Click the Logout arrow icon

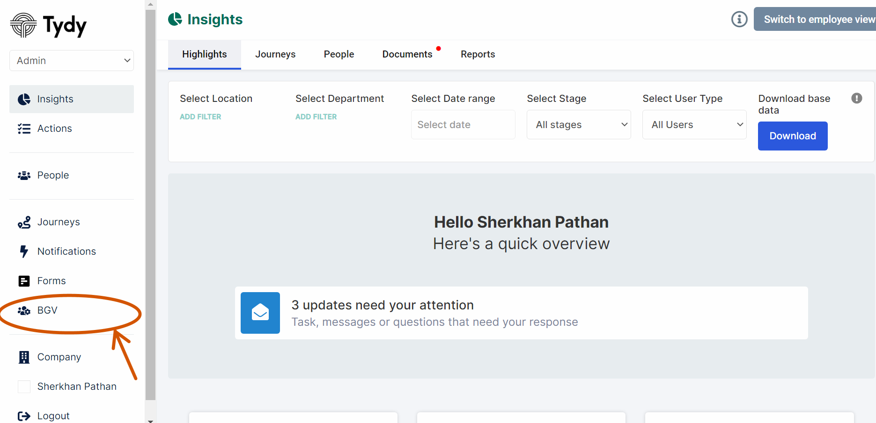tap(24, 416)
